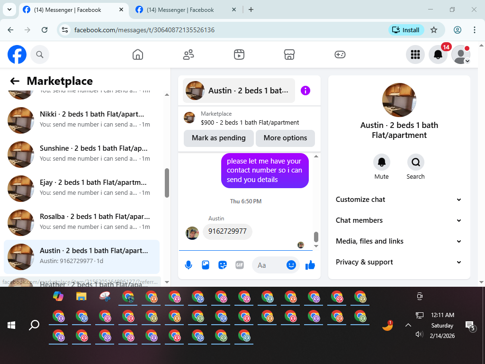Viewport: 485px width, 364px height.
Task: Open the Windows Start menu
Action: click(x=11, y=325)
